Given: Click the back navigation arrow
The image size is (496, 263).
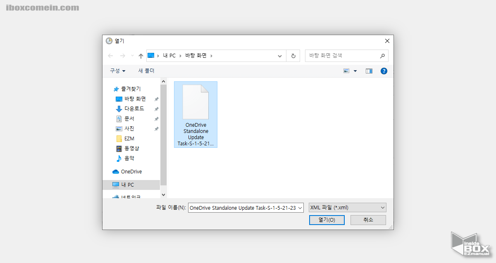Looking at the screenshot, I should tap(110, 55).
